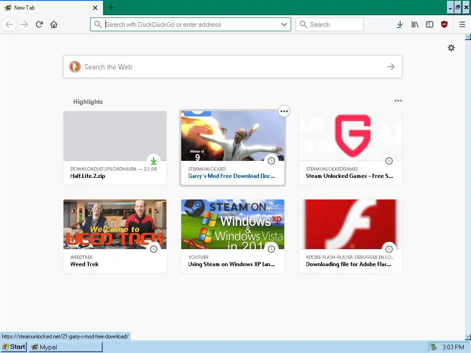Click history clock badge on Garry's Mod card

point(271,161)
